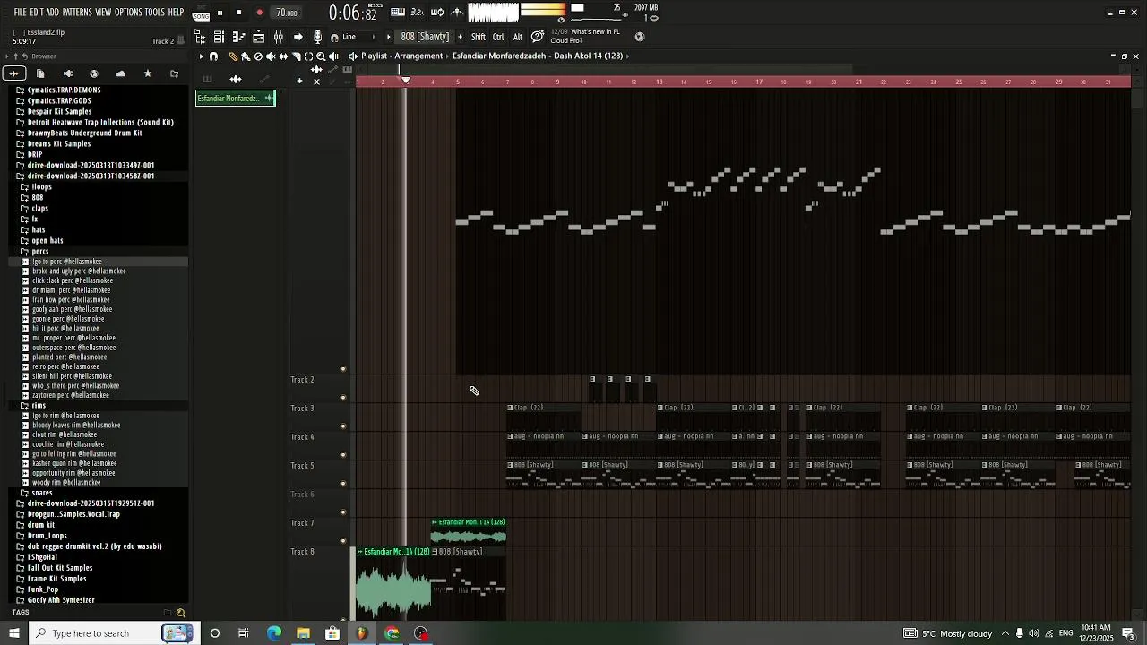Choose the Select marquee tool in Playlist
1147x645 pixels.
308,56
